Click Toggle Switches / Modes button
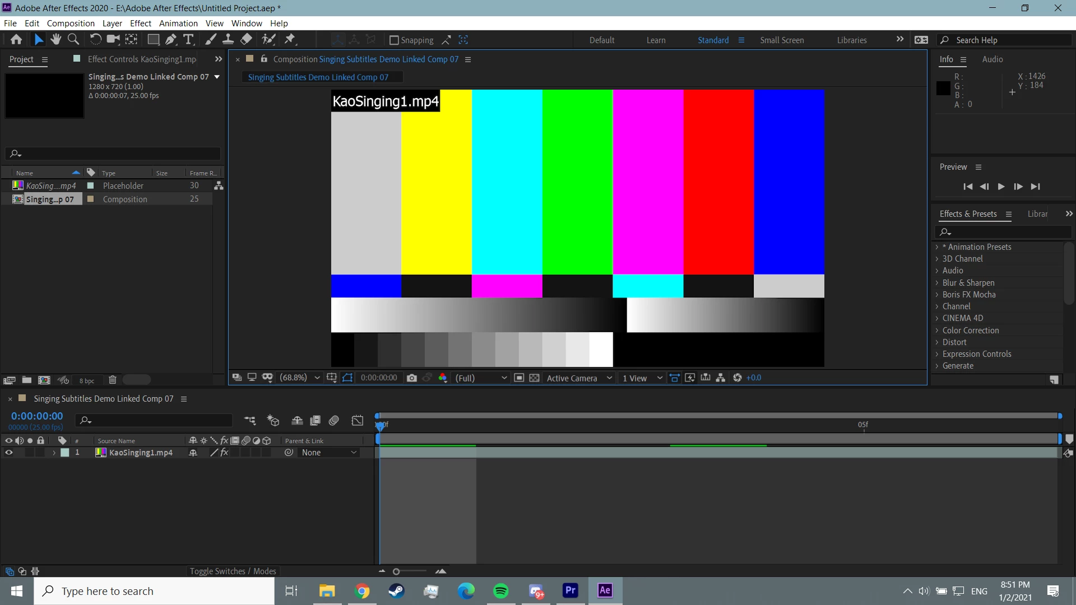1076x605 pixels. click(233, 571)
